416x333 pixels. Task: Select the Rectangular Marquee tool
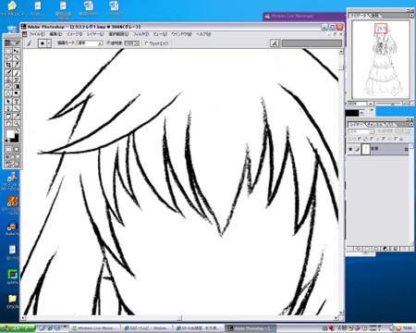tap(8, 51)
